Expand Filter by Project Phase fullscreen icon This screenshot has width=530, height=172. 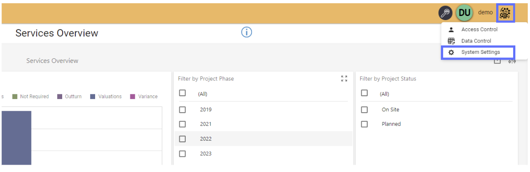coord(344,78)
